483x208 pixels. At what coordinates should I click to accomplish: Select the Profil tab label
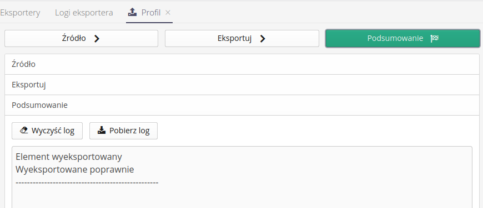150,13
